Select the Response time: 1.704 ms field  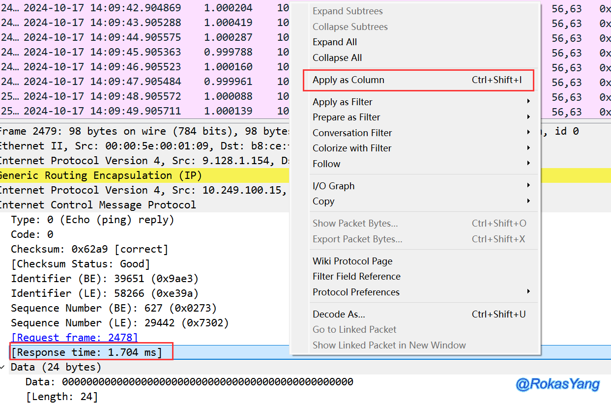[x=87, y=352]
